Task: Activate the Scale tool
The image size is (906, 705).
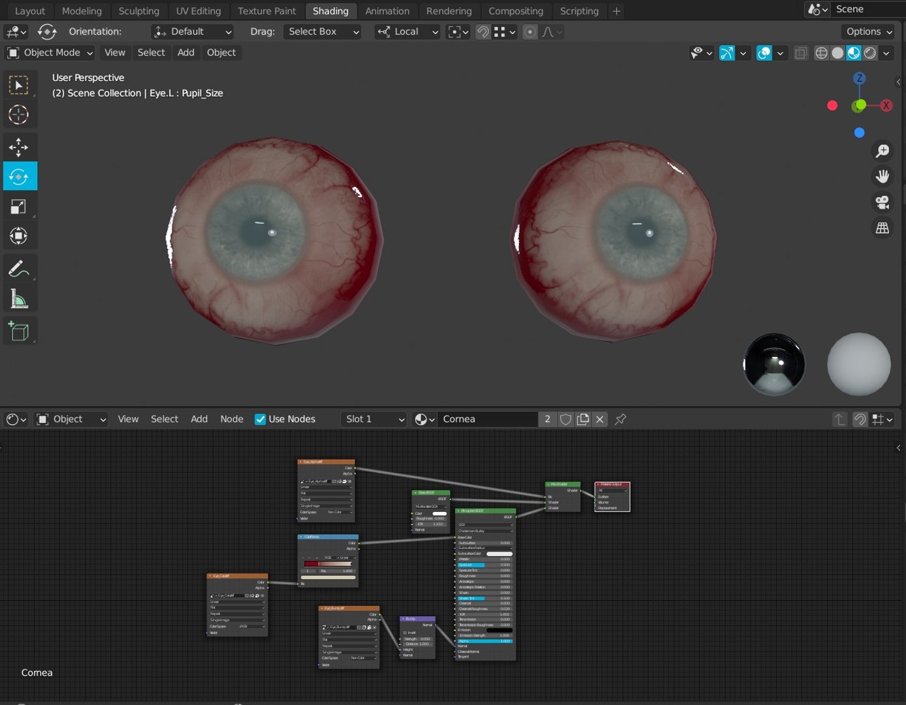Action: [x=19, y=207]
